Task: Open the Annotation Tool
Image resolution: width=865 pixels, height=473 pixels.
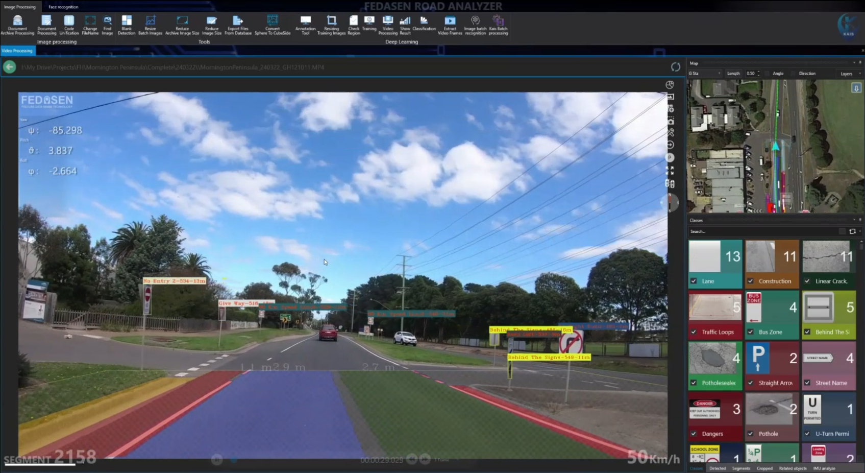Action: pyautogui.click(x=305, y=24)
